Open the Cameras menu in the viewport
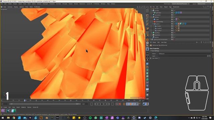The height and width of the screenshot is (120, 214). [10, 7]
